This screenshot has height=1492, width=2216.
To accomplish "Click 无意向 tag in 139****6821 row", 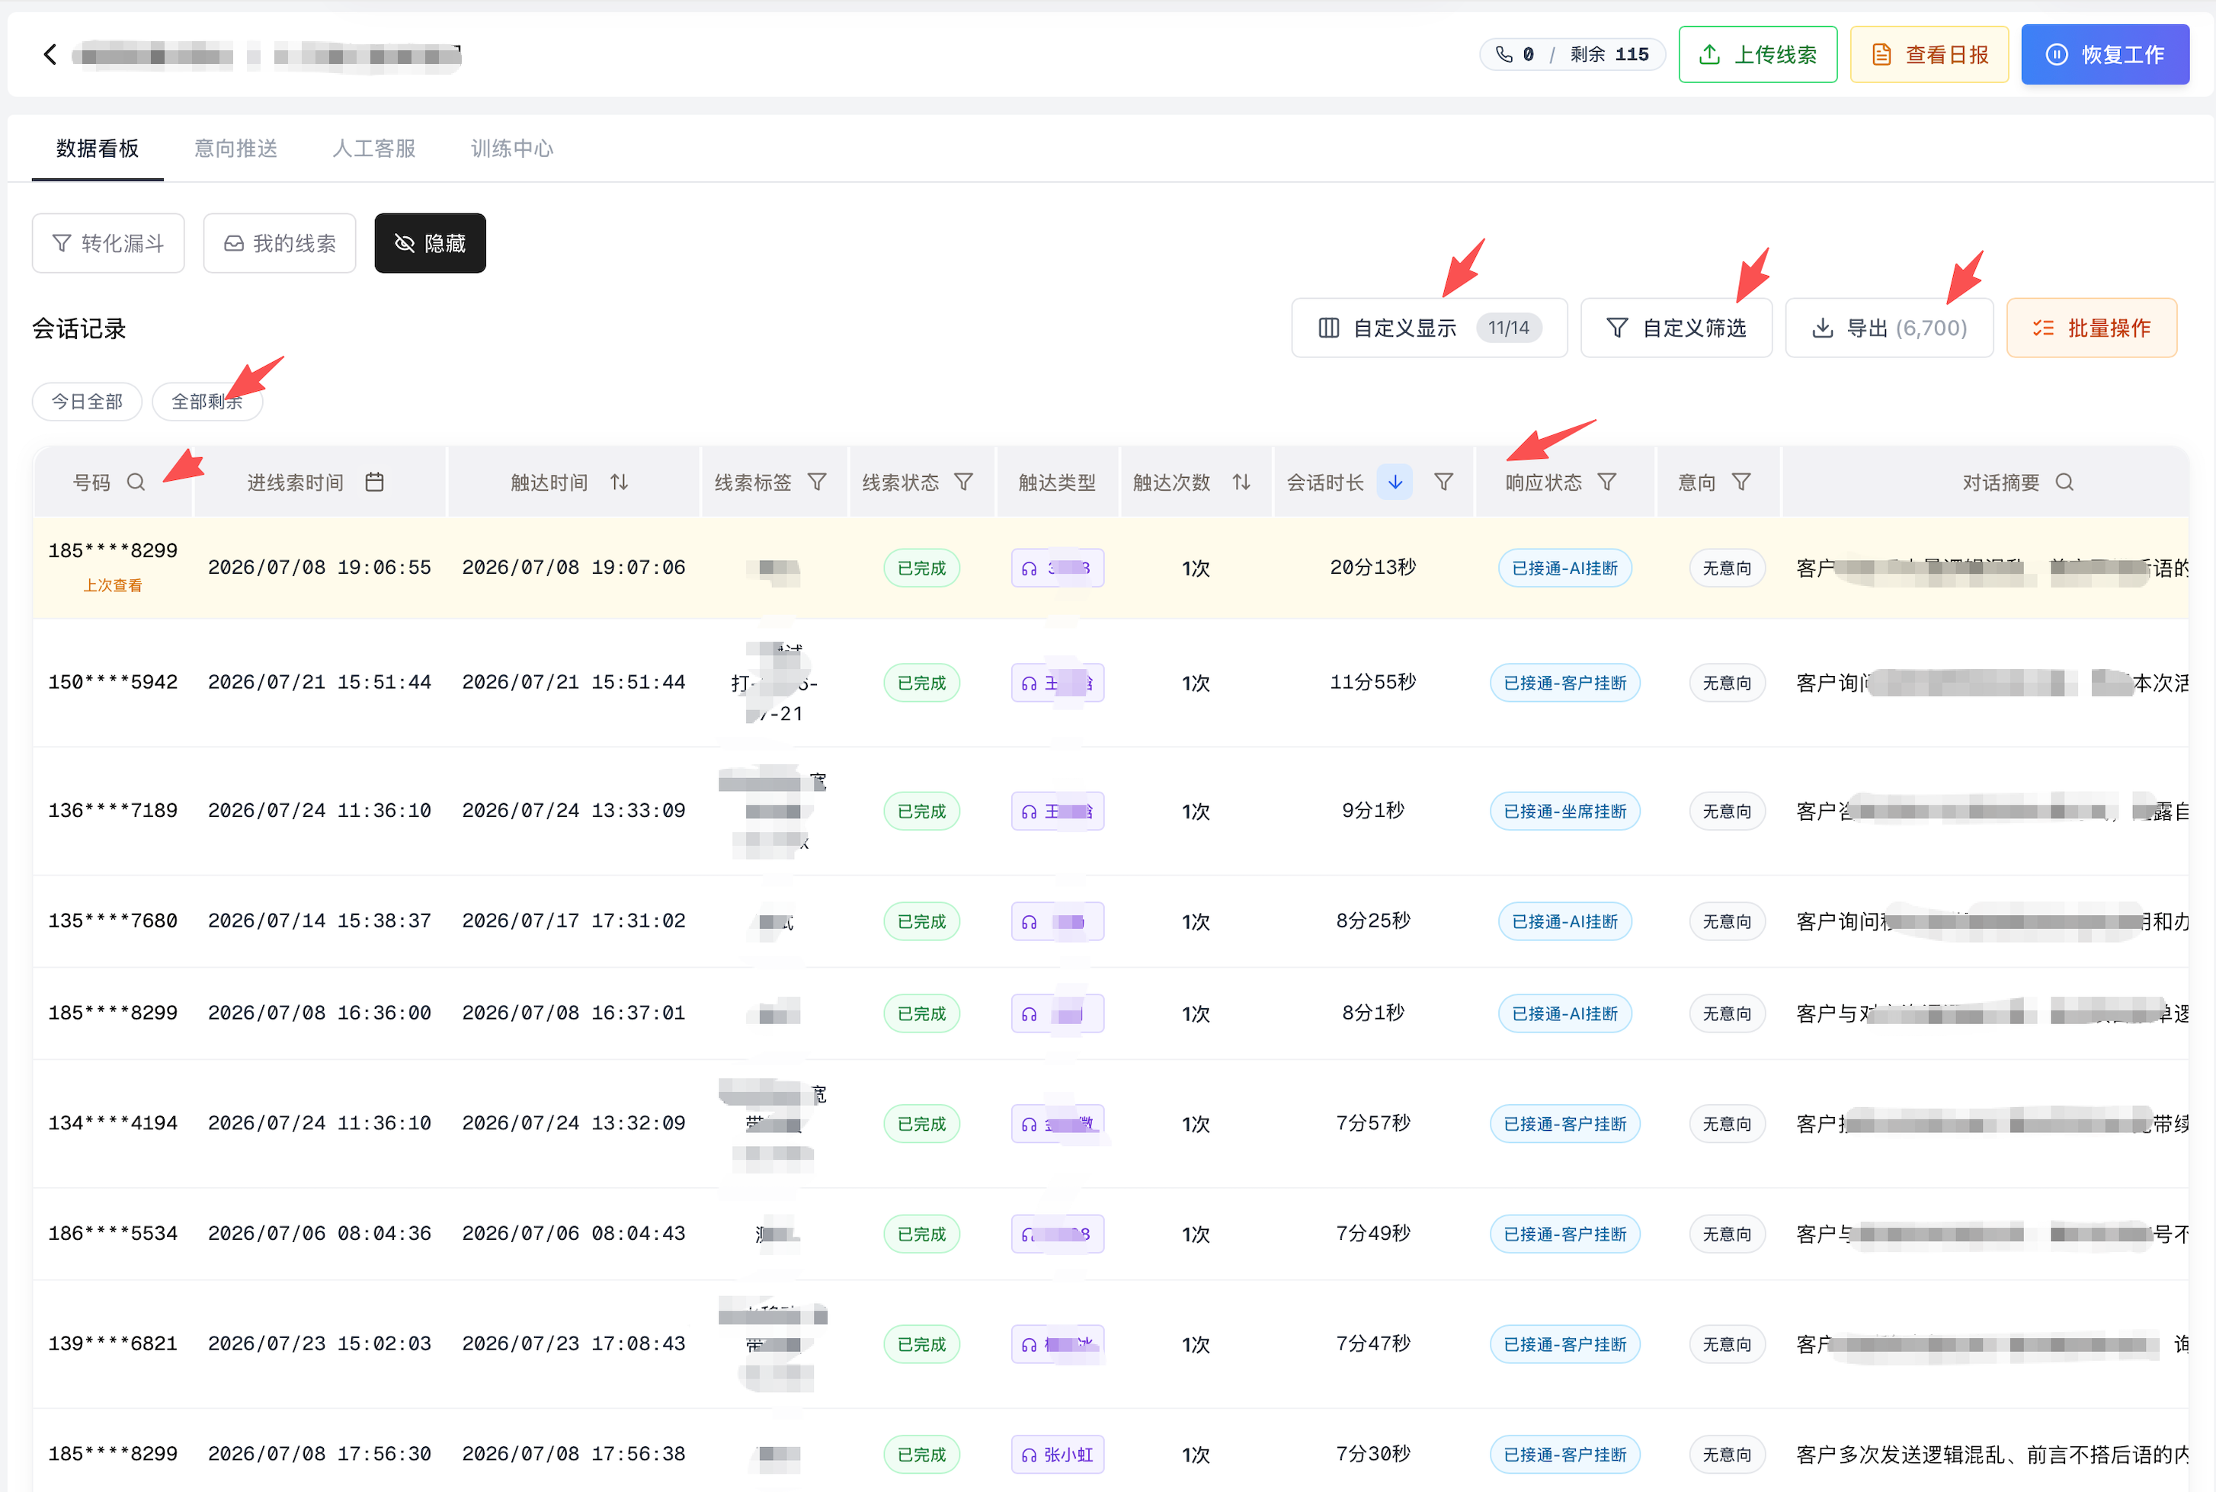I will point(1727,1344).
